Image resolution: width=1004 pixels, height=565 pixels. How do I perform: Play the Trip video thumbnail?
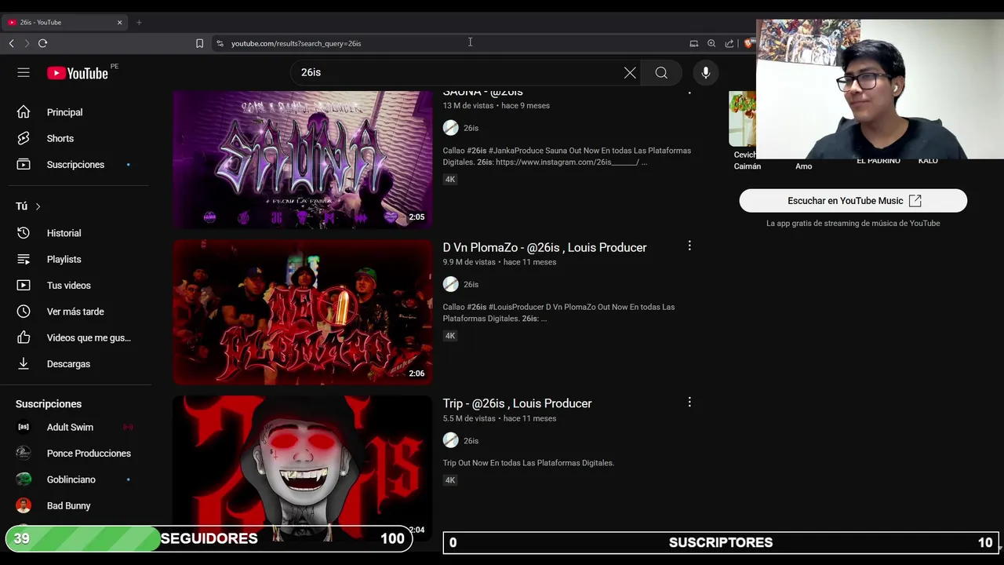pyautogui.click(x=302, y=468)
